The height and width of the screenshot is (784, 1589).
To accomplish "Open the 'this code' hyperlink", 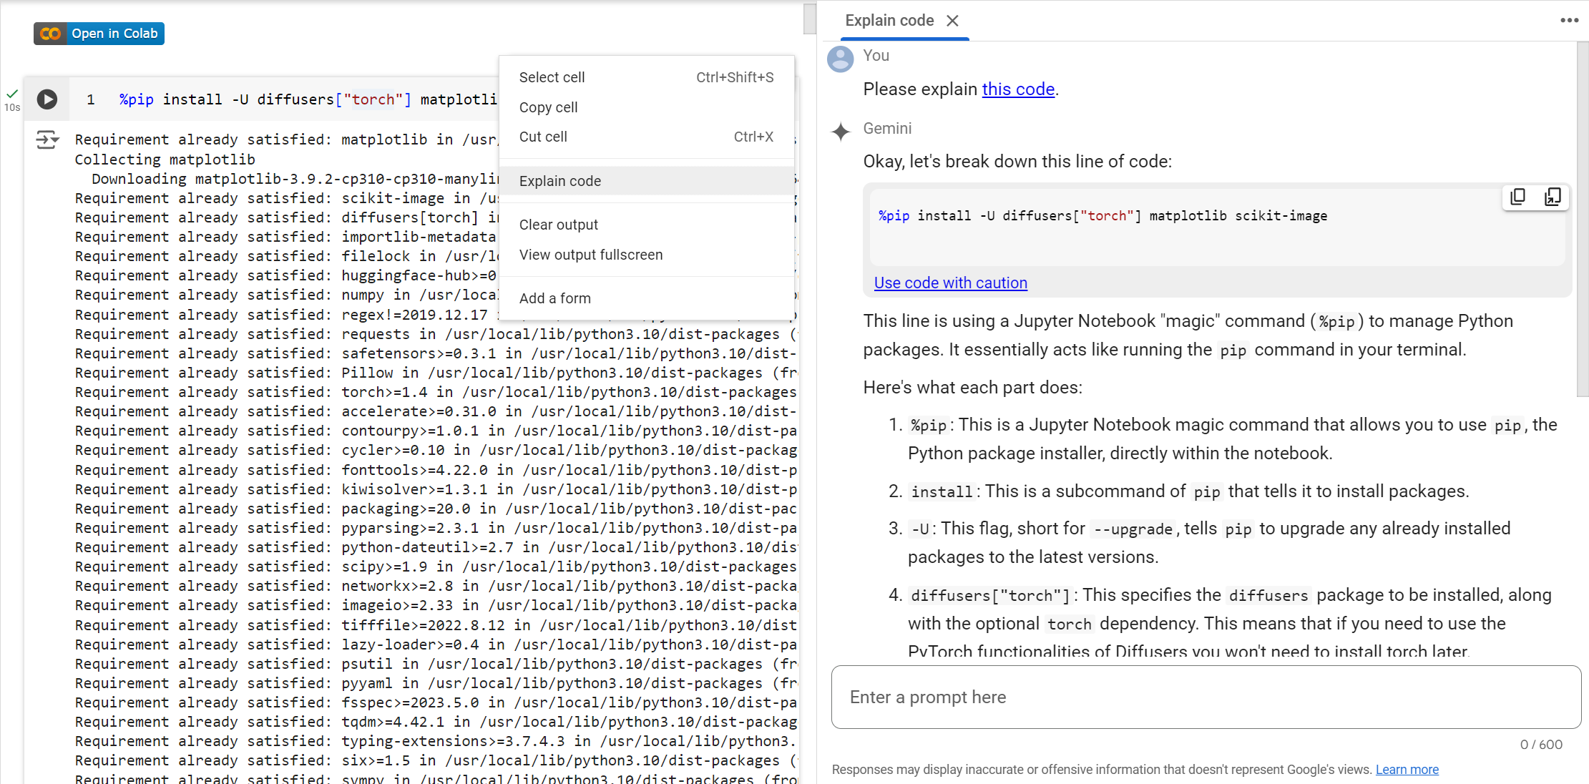I will click(x=1017, y=89).
